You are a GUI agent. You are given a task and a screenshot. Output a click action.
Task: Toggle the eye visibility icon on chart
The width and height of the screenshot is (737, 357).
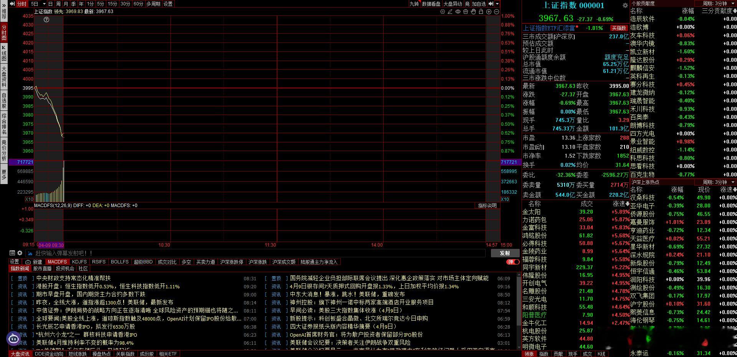pyautogui.click(x=458, y=12)
